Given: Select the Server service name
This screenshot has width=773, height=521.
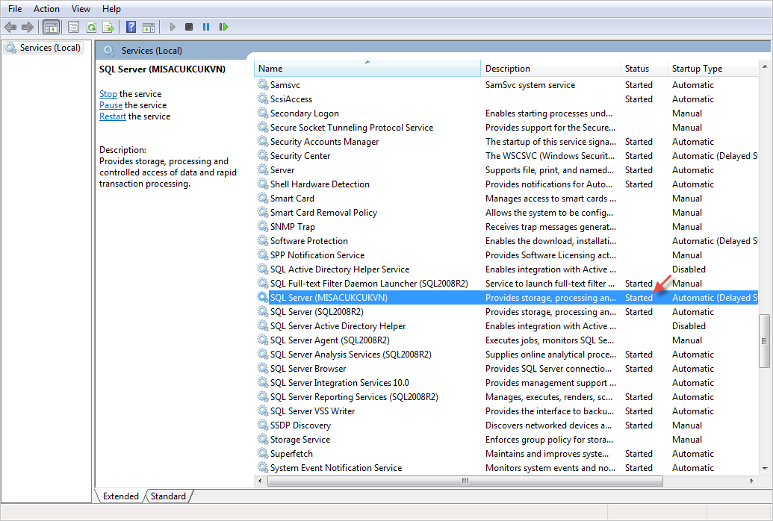Looking at the screenshot, I should coord(282,170).
